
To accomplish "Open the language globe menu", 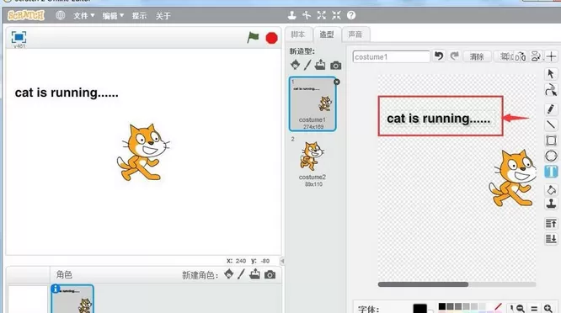I will [60, 15].
